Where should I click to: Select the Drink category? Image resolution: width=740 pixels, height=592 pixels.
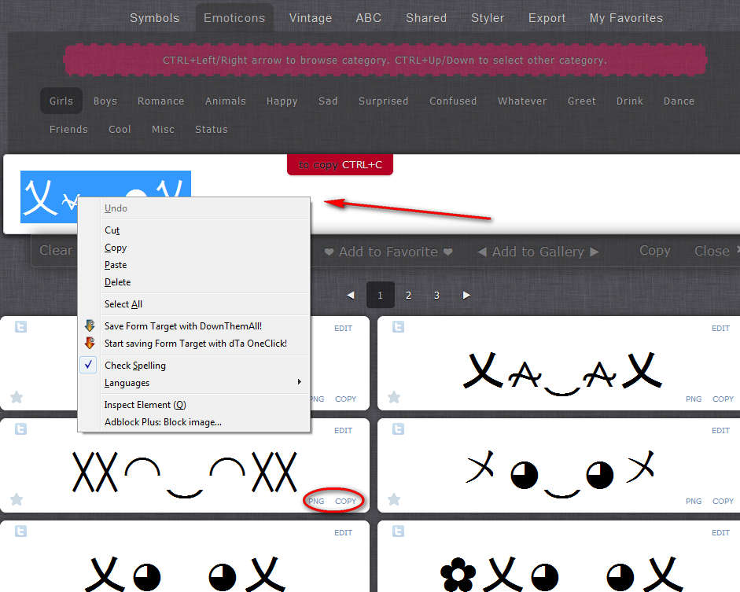pyautogui.click(x=630, y=101)
